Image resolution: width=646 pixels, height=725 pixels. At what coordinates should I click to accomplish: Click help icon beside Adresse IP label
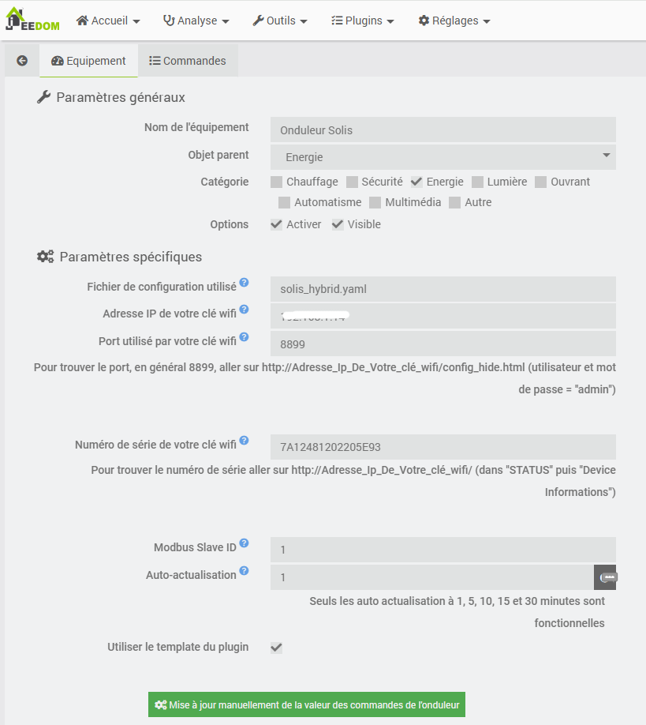(x=245, y=310)
